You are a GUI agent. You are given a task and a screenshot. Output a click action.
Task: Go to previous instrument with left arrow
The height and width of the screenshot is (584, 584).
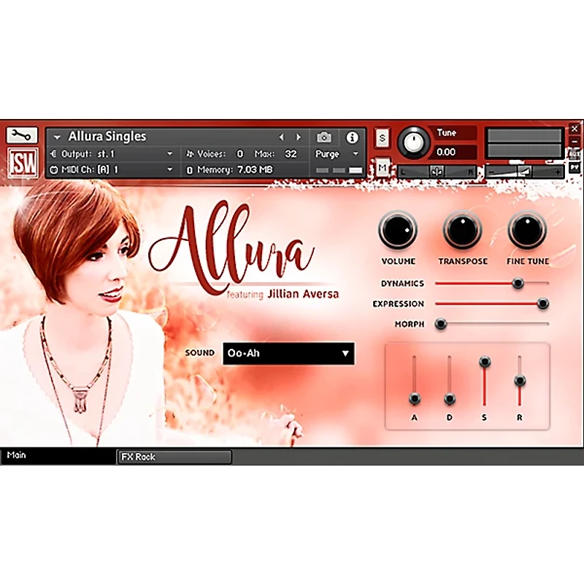tap(282, 137)
